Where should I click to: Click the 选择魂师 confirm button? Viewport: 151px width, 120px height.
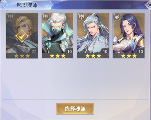pos(75,109)
